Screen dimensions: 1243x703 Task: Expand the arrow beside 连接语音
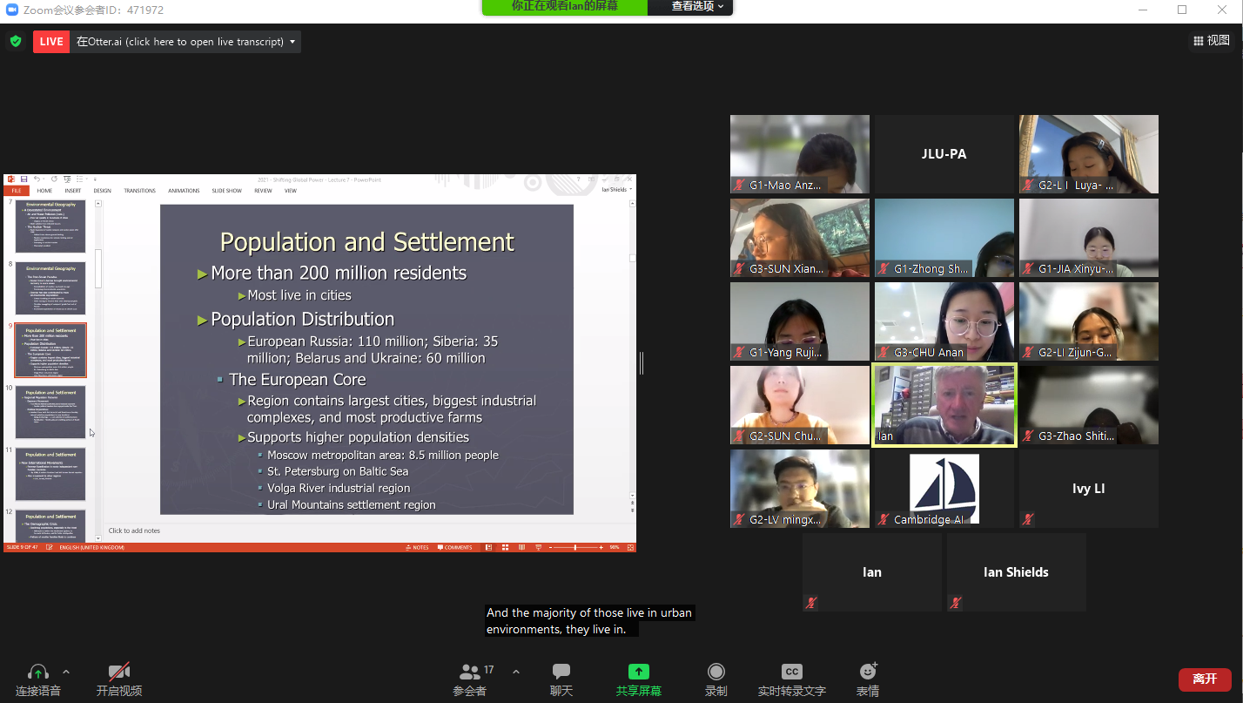point(66,672)
